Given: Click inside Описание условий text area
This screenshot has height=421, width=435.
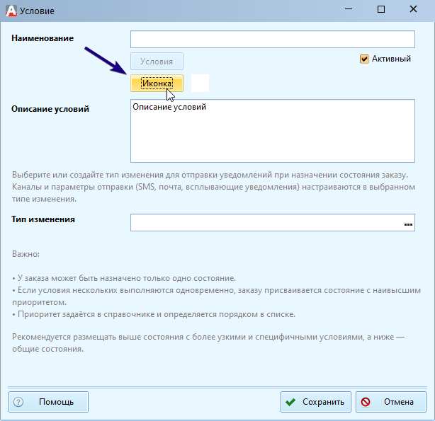Looking at the screenshot, I should (273, 131).
